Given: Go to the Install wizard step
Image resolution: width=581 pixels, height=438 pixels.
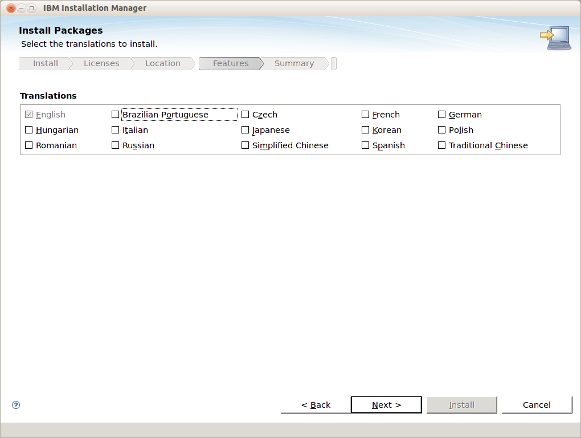Looking at the screenshot, I should click(x=45, y=63).
